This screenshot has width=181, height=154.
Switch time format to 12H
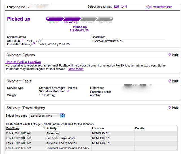tap(116, 7)
